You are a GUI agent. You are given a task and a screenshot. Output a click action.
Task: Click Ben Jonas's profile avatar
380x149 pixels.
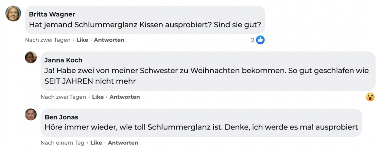[x=31, y=114]
